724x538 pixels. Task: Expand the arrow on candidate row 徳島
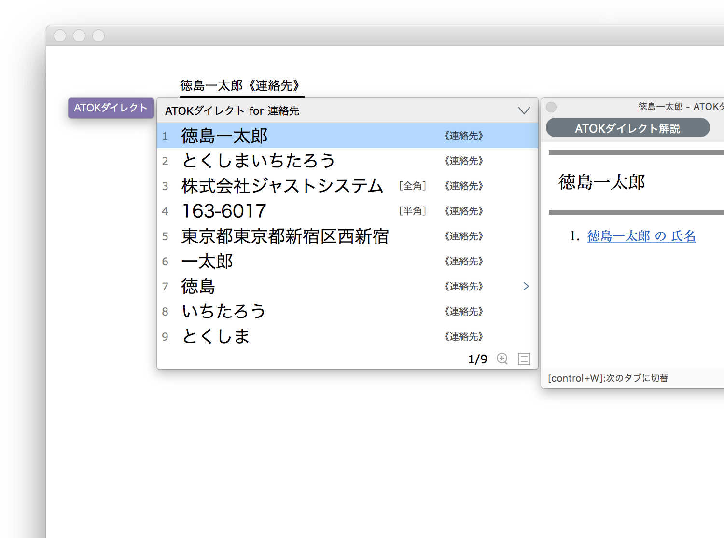[x=526, y=286]
